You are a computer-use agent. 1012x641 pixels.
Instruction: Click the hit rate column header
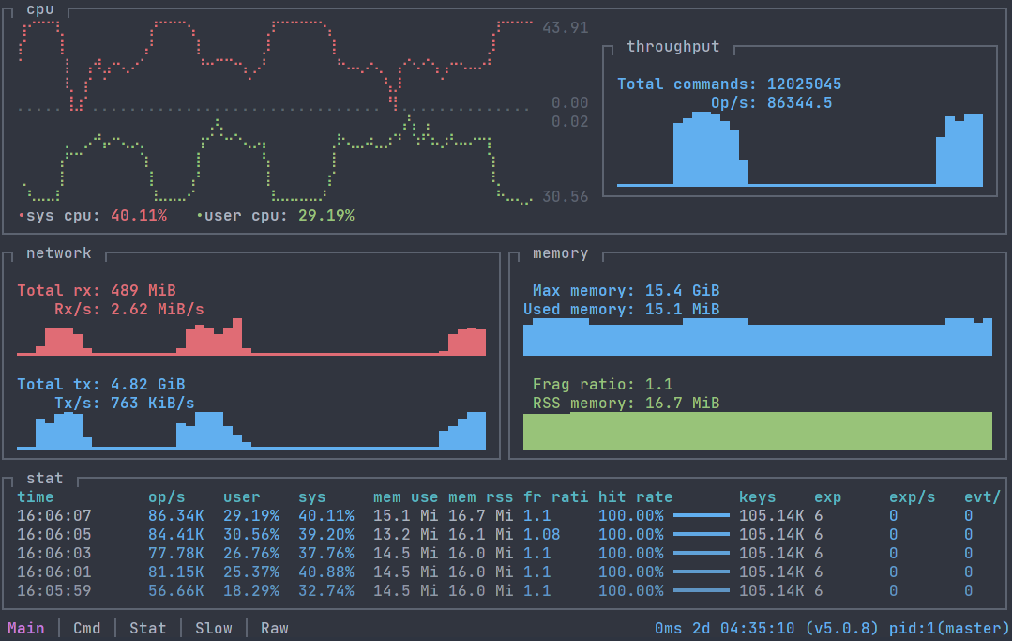click(x=636, y=497)
